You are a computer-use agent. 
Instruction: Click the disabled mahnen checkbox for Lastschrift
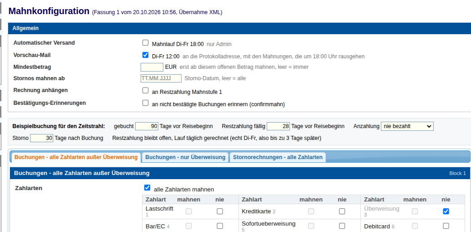pos(189,211)
